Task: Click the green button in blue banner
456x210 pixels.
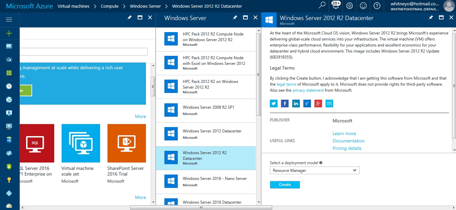Action: click(x=26, y=90)
